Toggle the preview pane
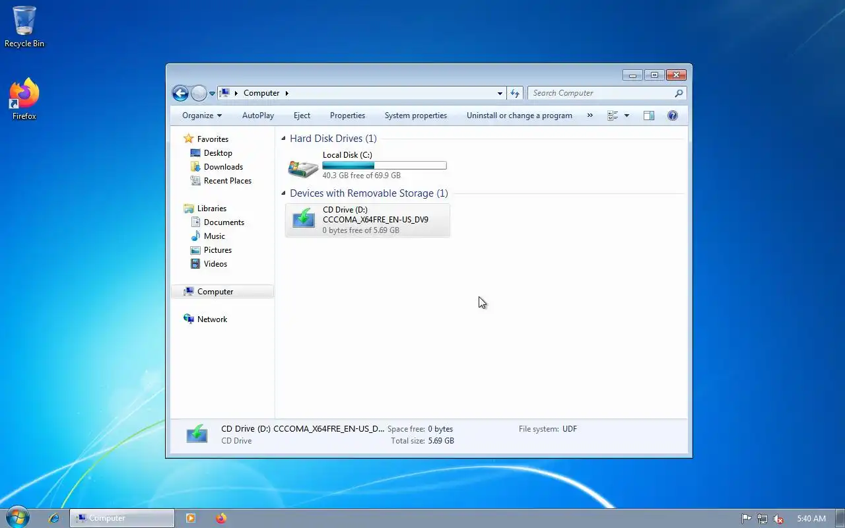845x528 pixels. coord(649,115)
